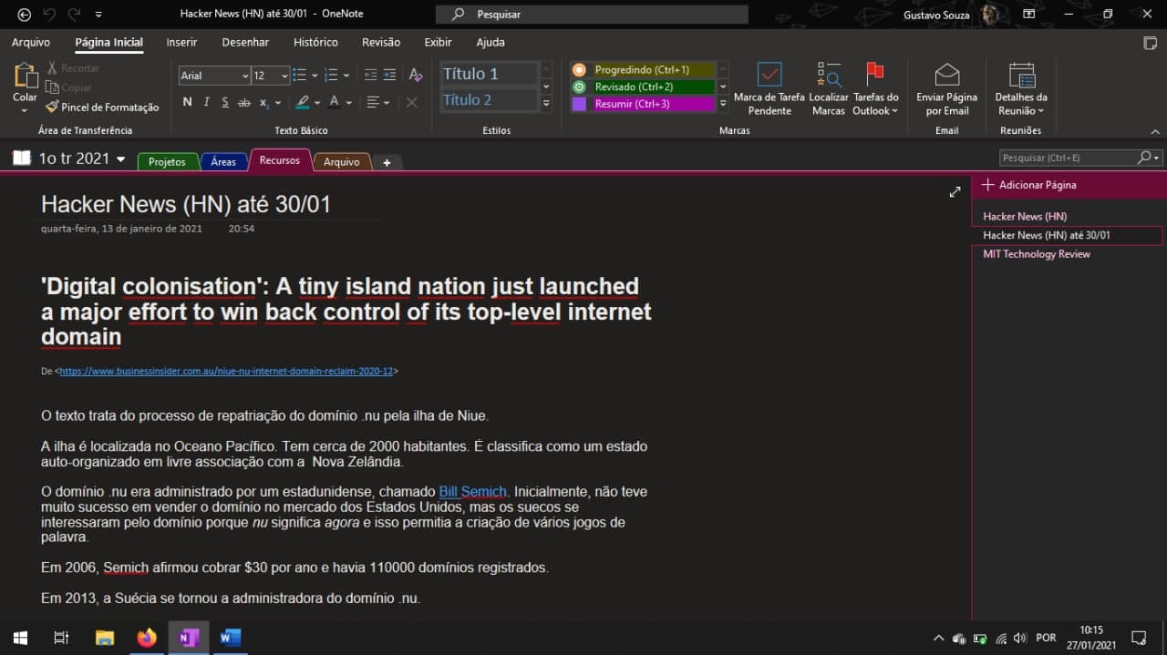
Task: Click the Localizar Marcas icon
Action: click(x=829, y=75)
